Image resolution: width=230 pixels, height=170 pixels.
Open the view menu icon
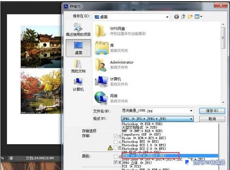coord(199,17)
